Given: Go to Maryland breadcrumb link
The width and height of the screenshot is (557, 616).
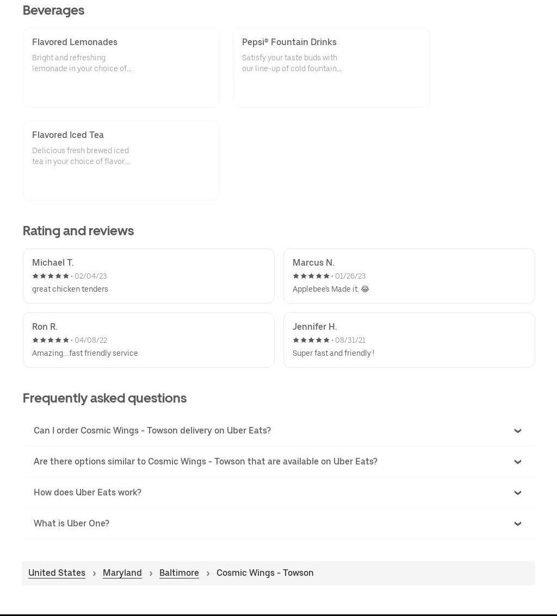Looking at the screenshot, I should (122, 573).
